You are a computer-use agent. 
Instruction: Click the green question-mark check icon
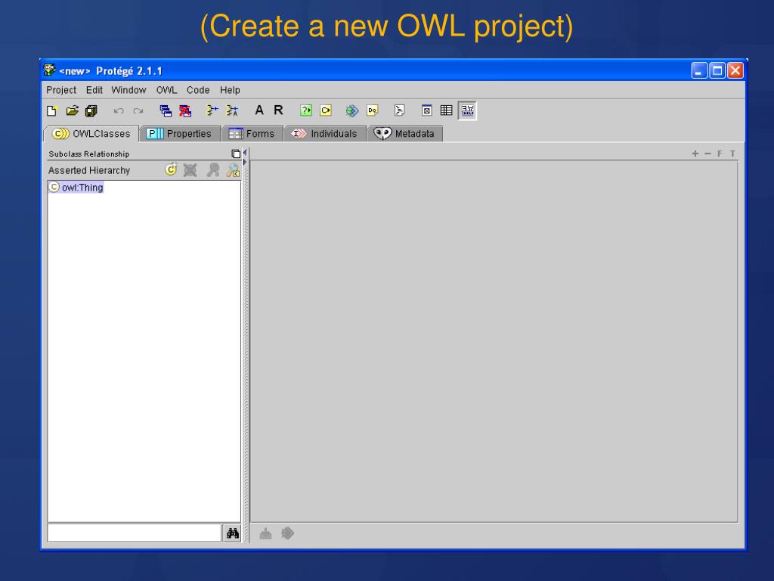(306, 110)
